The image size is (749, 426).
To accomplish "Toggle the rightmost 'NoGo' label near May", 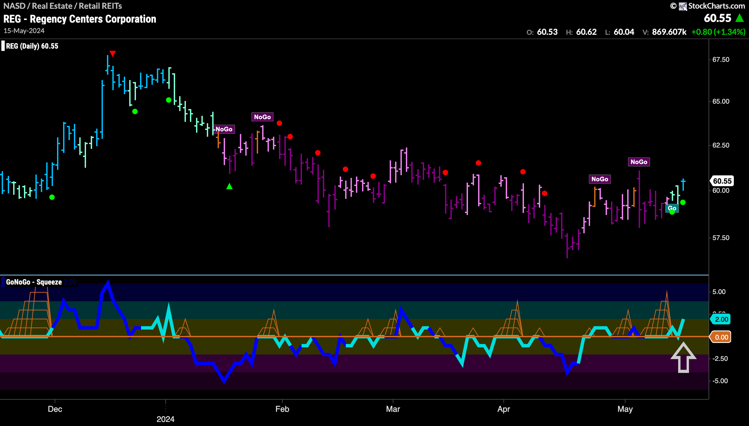I will point(639,162).
